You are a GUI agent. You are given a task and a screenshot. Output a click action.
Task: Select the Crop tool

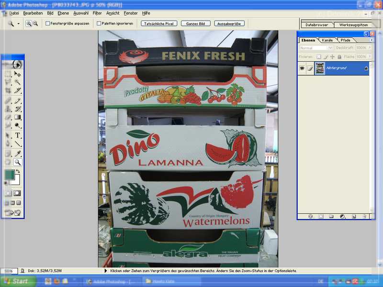point(8,90)
